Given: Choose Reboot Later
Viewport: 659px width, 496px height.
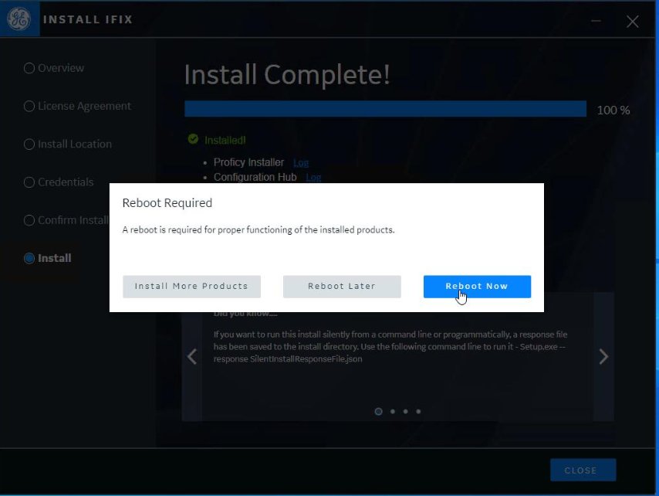Looking at the screenshot, I should (342, 287).
